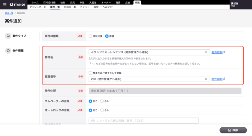The image size is (252, 136).
Task: Check 棟または戸建てとして登録
Action: pyautogui.click(x=90, y=73)
